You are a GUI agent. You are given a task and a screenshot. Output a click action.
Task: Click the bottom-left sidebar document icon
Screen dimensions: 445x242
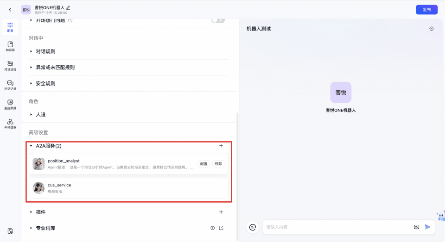pyautogui.click(x=10, y=231)
